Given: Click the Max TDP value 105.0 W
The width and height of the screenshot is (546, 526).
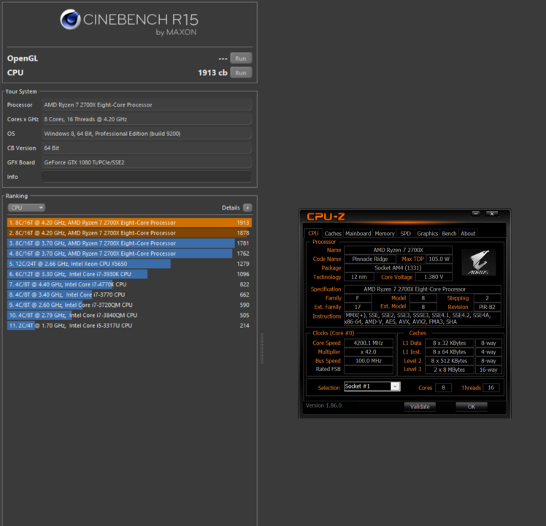Looking at the screenshot, I should pos(439,259).
